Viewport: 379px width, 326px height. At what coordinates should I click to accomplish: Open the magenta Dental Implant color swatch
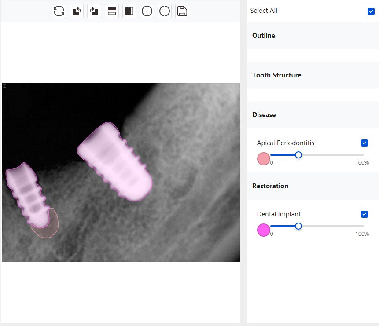[x=263, y=230]
